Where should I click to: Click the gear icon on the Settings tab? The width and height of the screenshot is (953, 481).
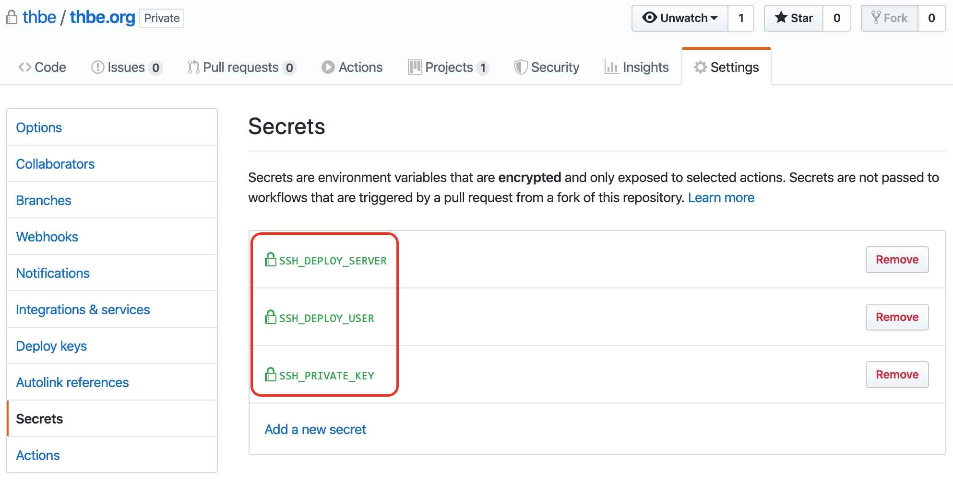(x=700, y=68)
